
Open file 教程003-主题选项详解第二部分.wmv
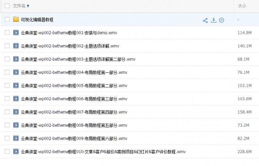click(x=78, y=59)
